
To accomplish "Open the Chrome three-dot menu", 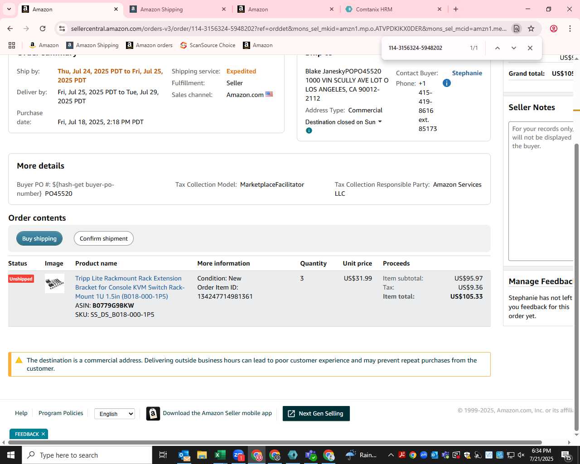I will [570, 29].
